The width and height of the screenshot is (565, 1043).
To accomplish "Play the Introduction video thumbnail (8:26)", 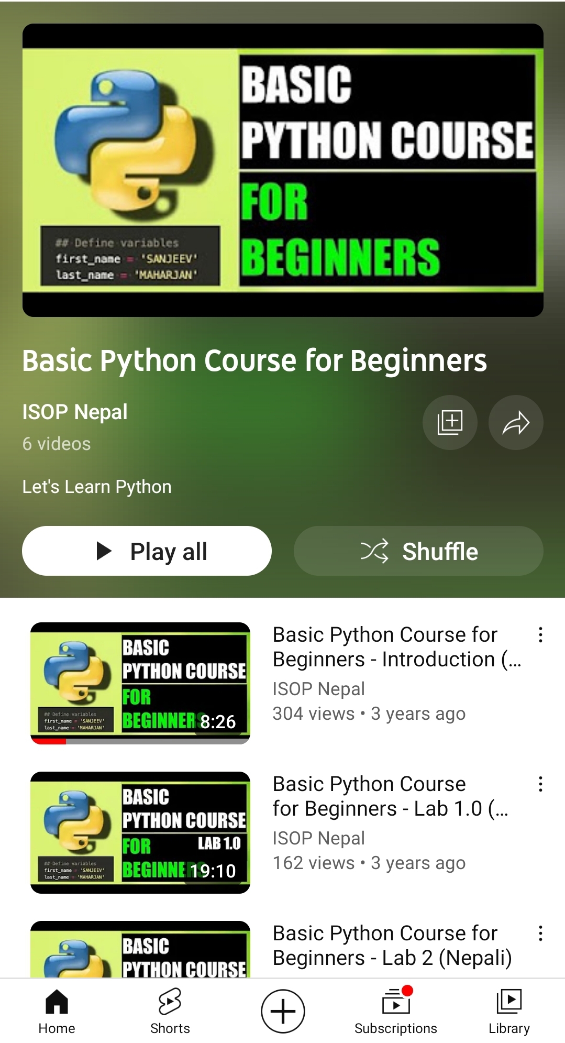I will 140,683.
